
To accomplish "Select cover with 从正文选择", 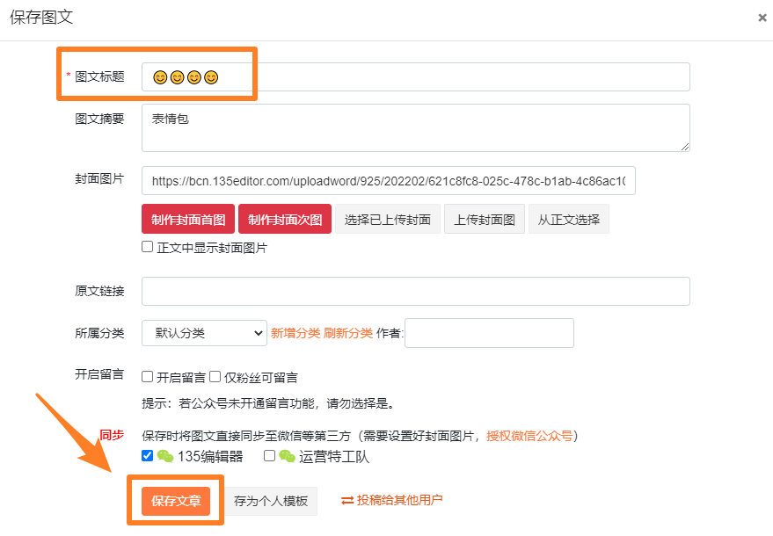I will coord(569,219).
